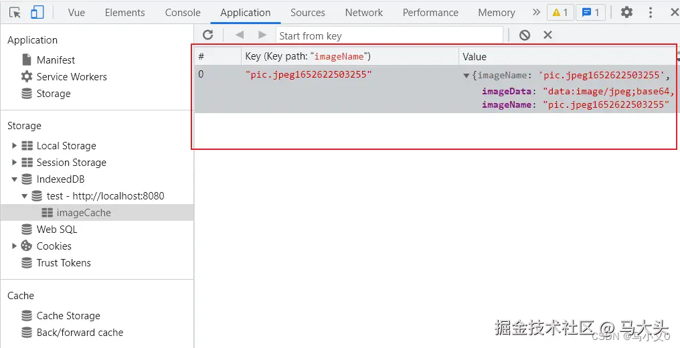
Task: Expand the Local Storage tree arrow
Action: (14, 146)
